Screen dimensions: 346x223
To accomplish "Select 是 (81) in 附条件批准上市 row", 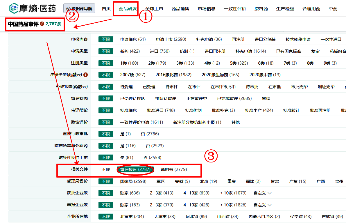I will pos(127,157).
